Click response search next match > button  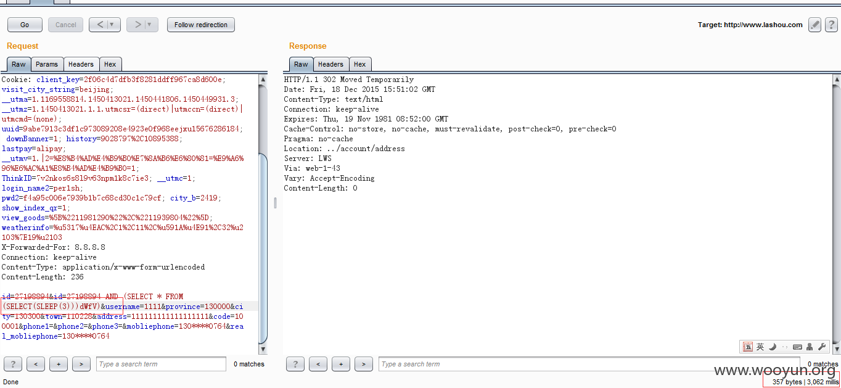364,364
